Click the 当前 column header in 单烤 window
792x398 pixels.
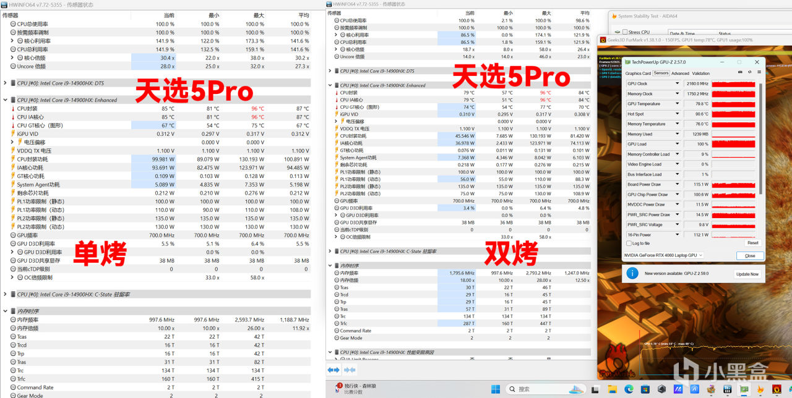(x=169, y=15)
